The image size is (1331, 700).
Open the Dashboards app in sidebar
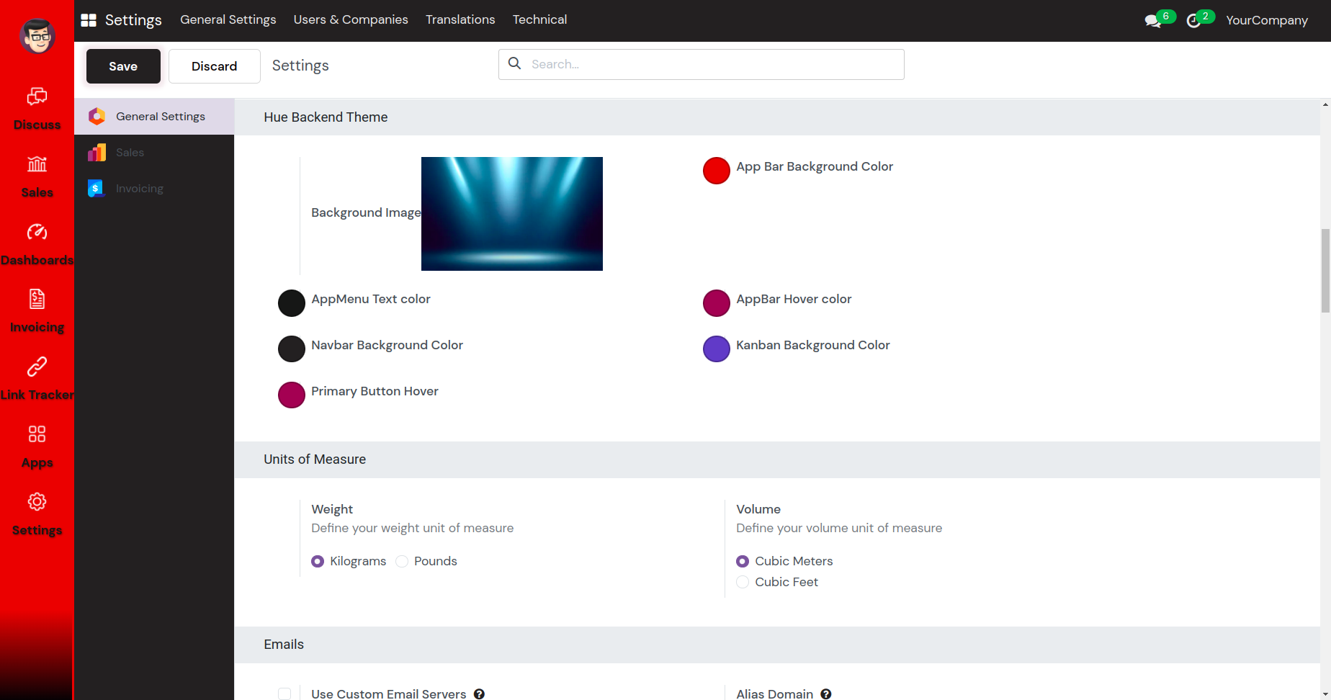pyautogui.click(x=37, y=232)
